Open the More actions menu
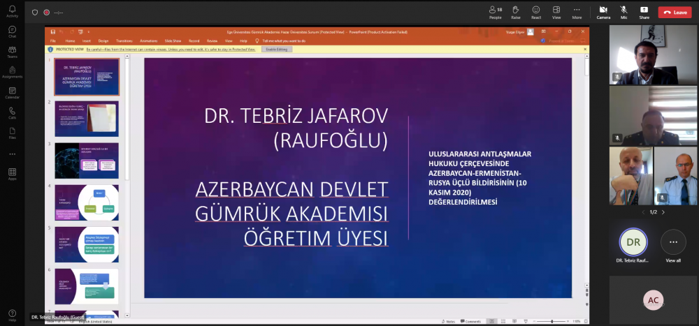Image resolution: width=699 pixels, height=326 pixels. [577, 12]
